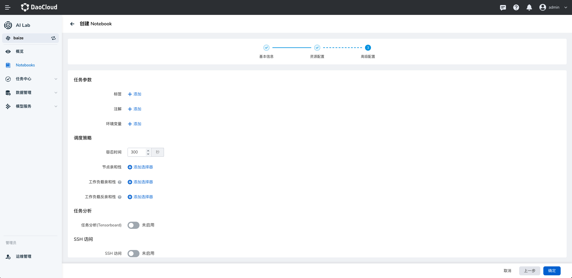The image size is (572, 278).
Task: Click 确定 to confirm creation
Action: 552,271
